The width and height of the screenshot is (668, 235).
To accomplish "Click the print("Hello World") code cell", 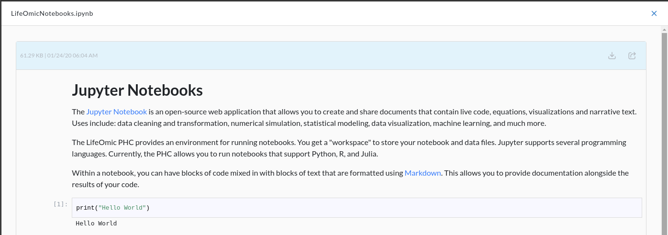I will tap(357, 208).
